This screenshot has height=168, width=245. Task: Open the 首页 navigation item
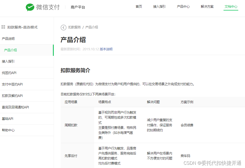pos(139,6)
